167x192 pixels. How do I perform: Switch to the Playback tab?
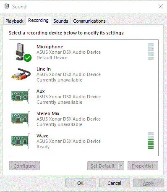click(14, 21)
